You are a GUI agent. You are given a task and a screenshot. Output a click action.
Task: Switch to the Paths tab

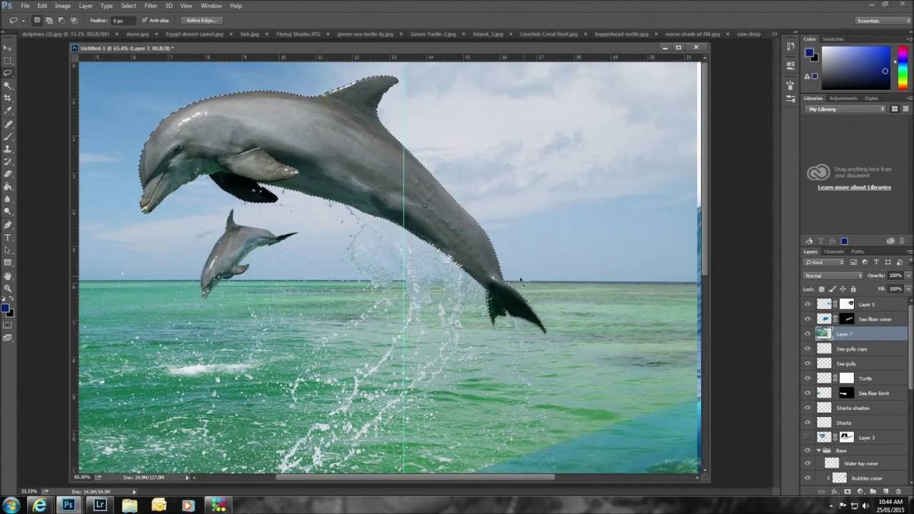point(858,251)
